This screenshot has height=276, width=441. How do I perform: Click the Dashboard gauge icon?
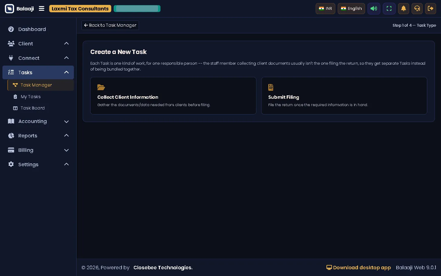pyautogui.click(x=11, y=29)
